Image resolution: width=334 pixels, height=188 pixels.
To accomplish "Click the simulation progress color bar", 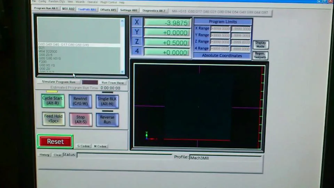I will (x=90, y=82).
